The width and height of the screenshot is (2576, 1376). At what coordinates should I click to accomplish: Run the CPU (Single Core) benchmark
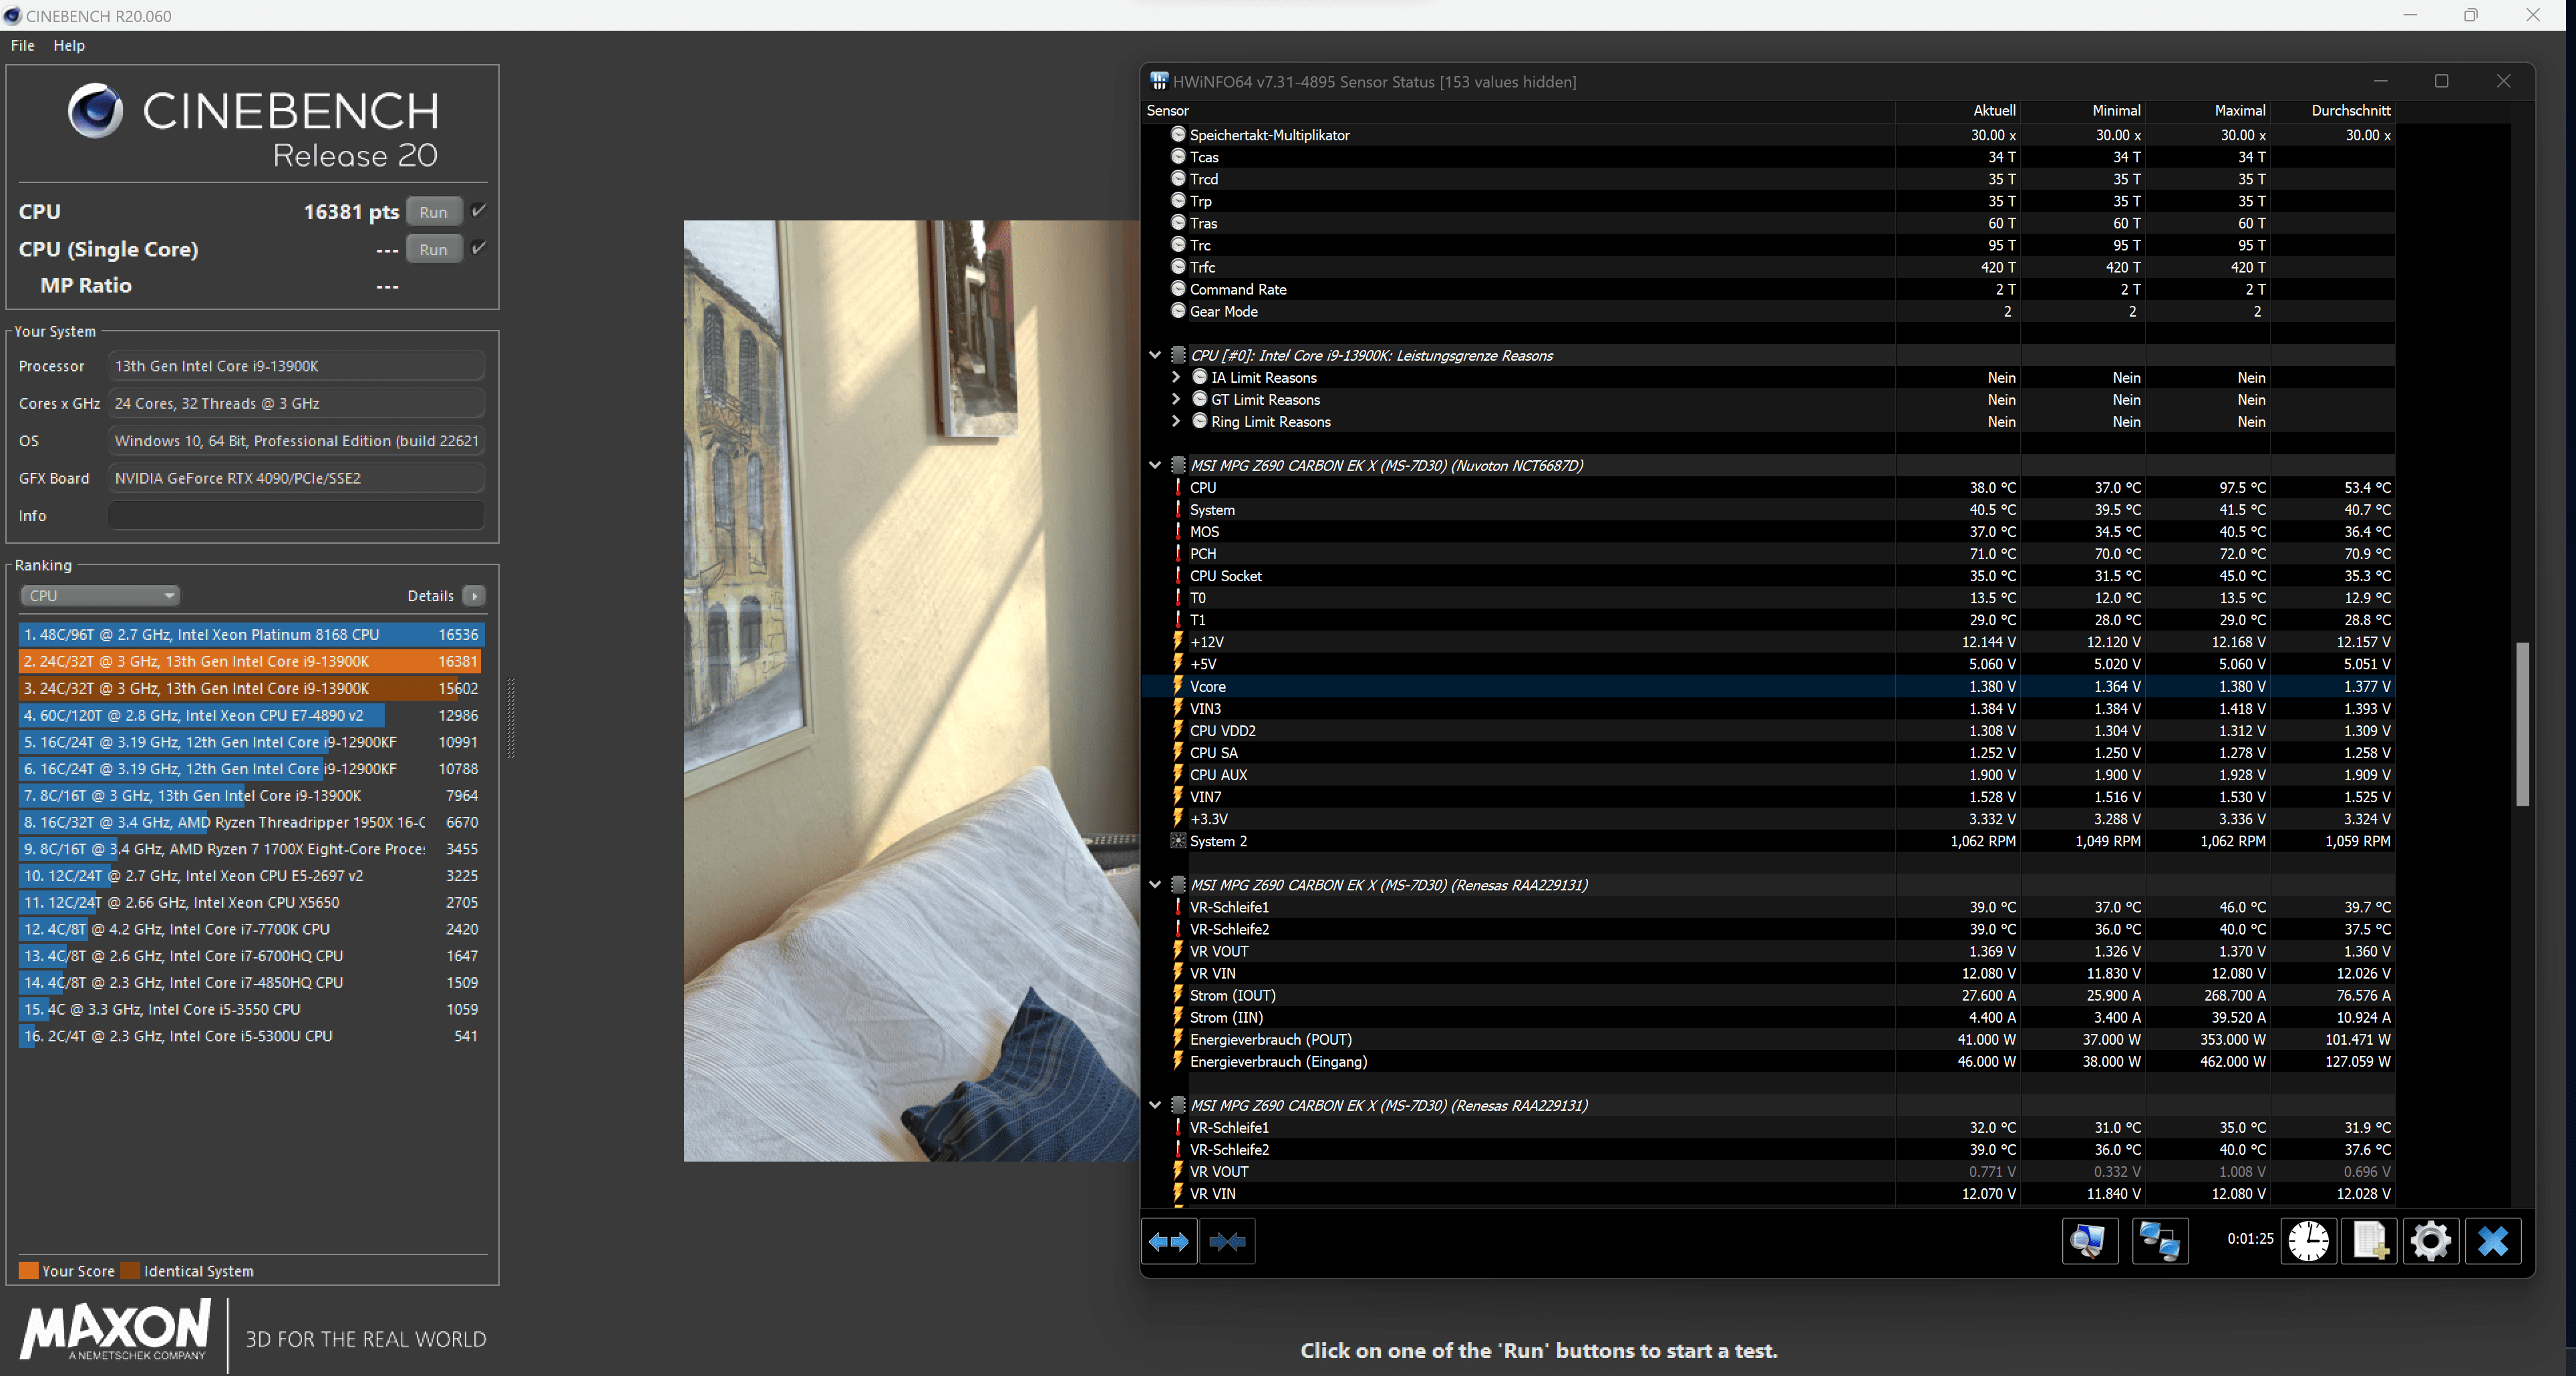pos(434,249)
